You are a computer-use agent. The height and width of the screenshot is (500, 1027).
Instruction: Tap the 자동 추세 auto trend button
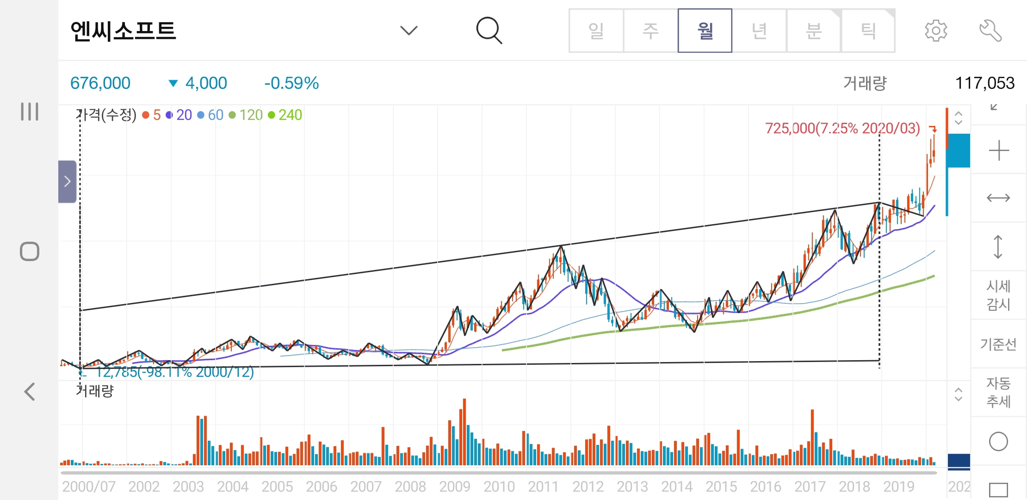[999, 393]
